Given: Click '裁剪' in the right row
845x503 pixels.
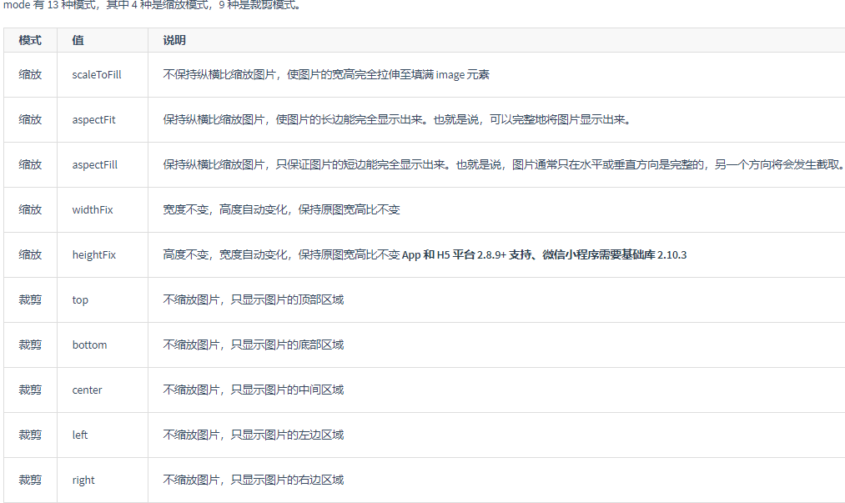Looking at the screenshot, I should [30, 480].
